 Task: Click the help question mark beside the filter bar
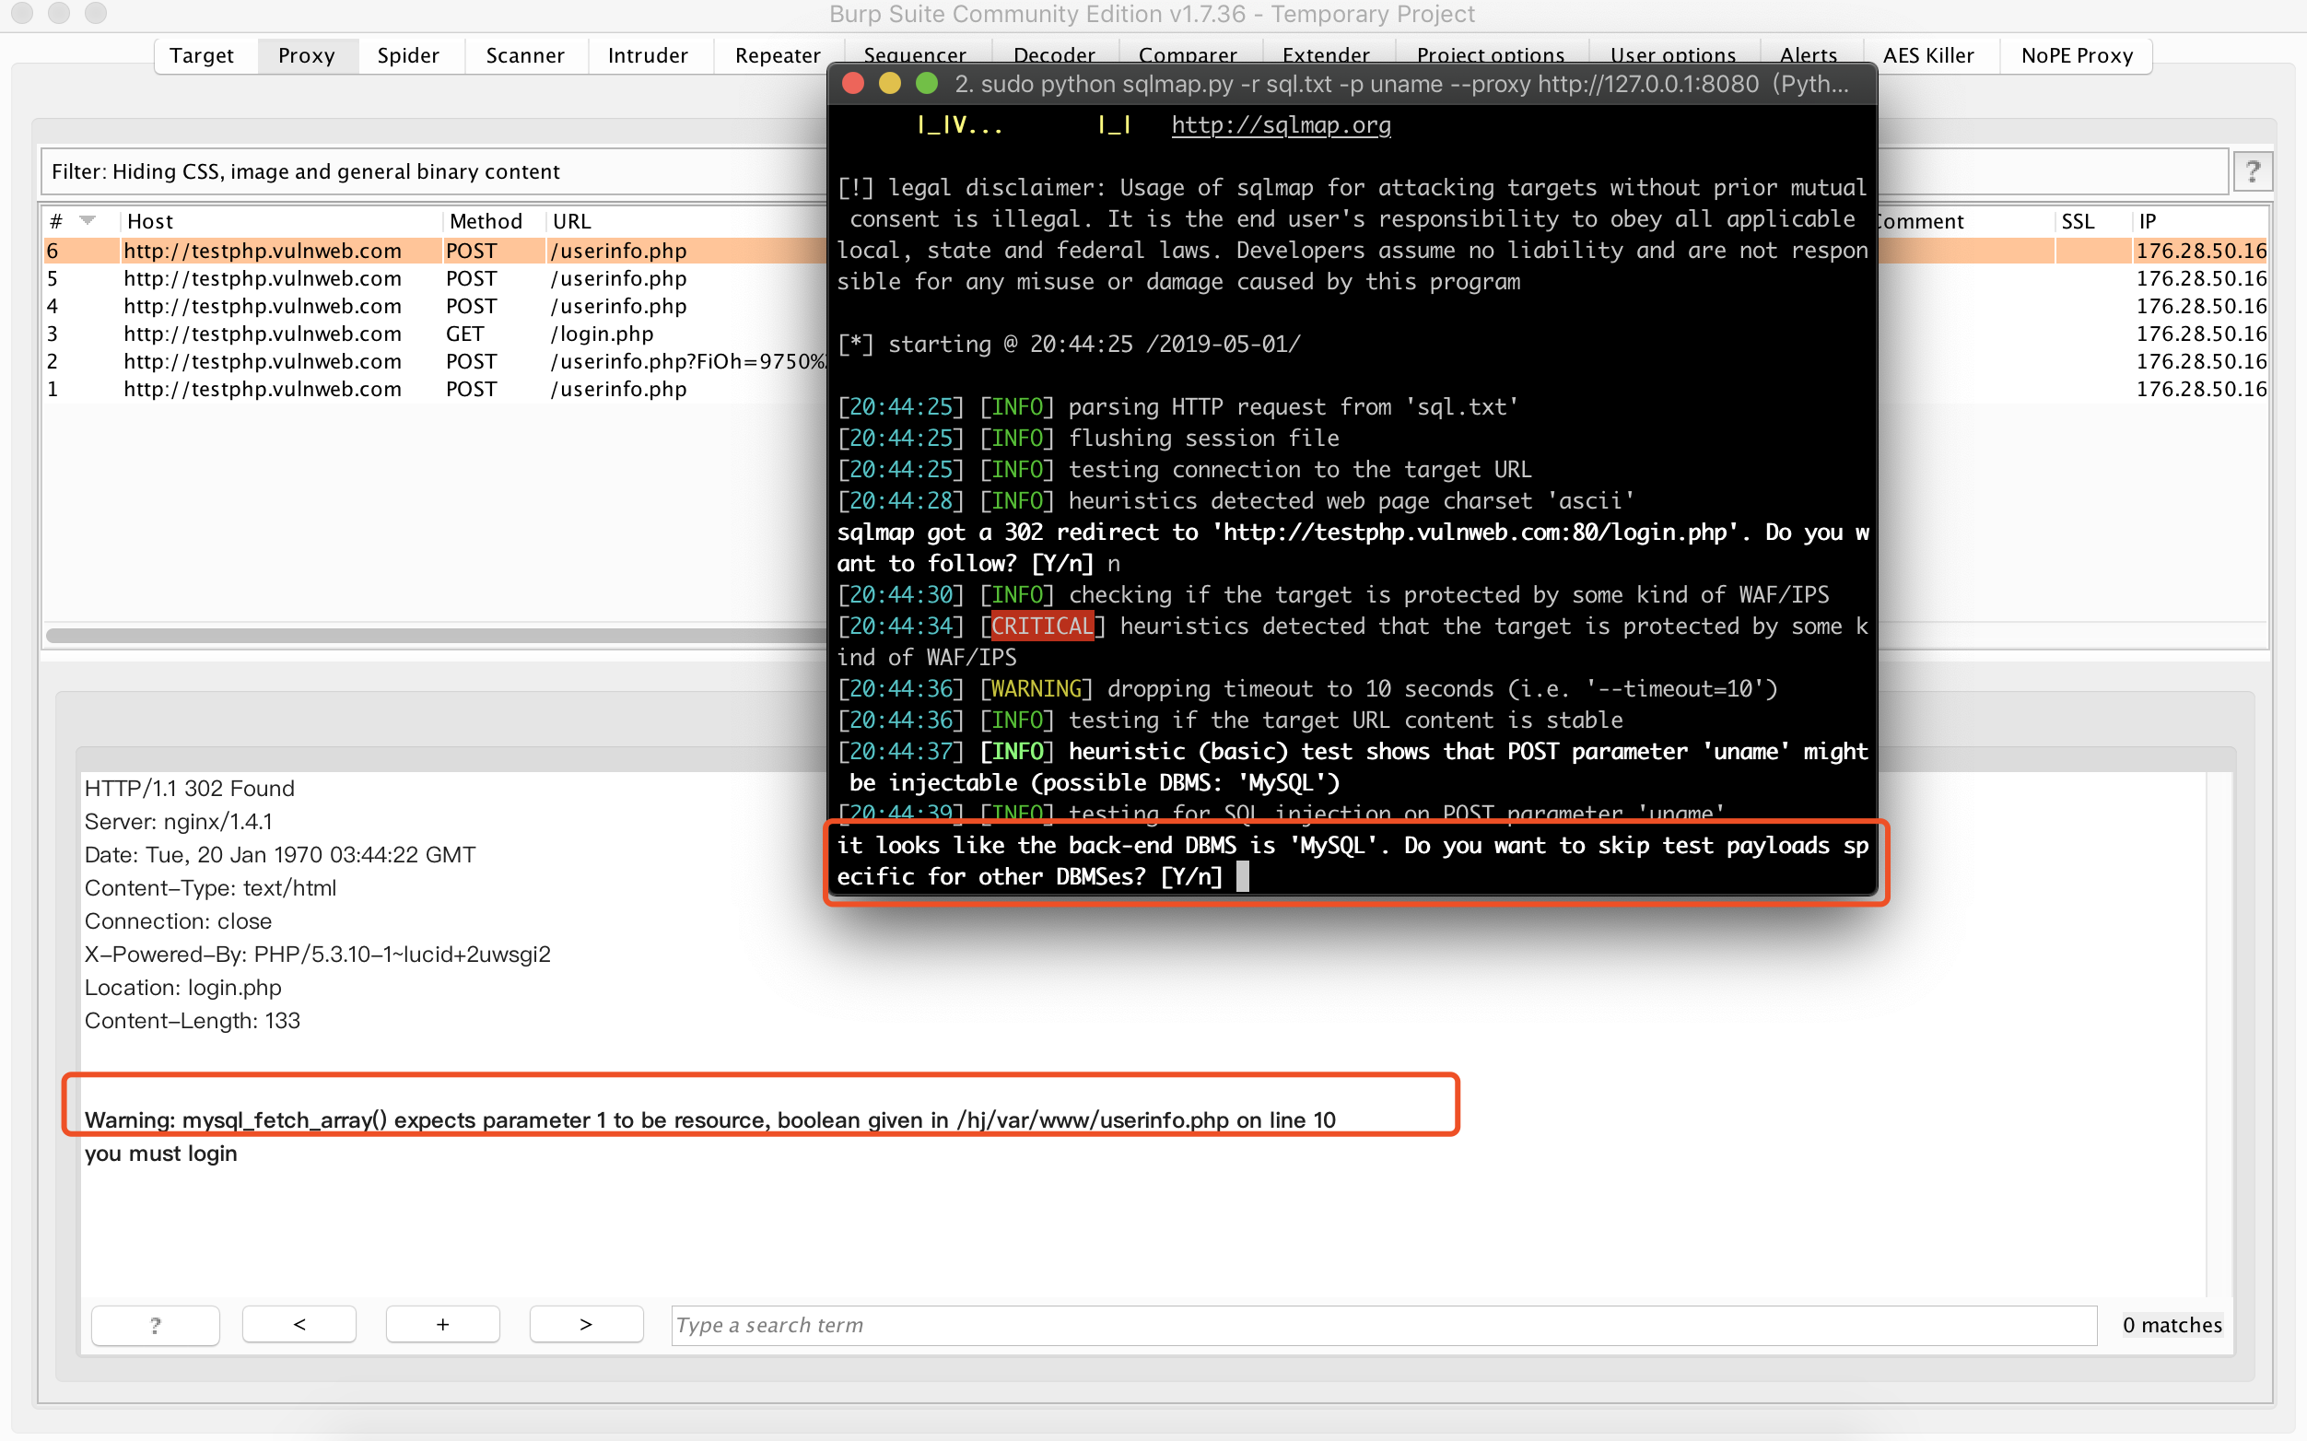(x=2254, y=170)
